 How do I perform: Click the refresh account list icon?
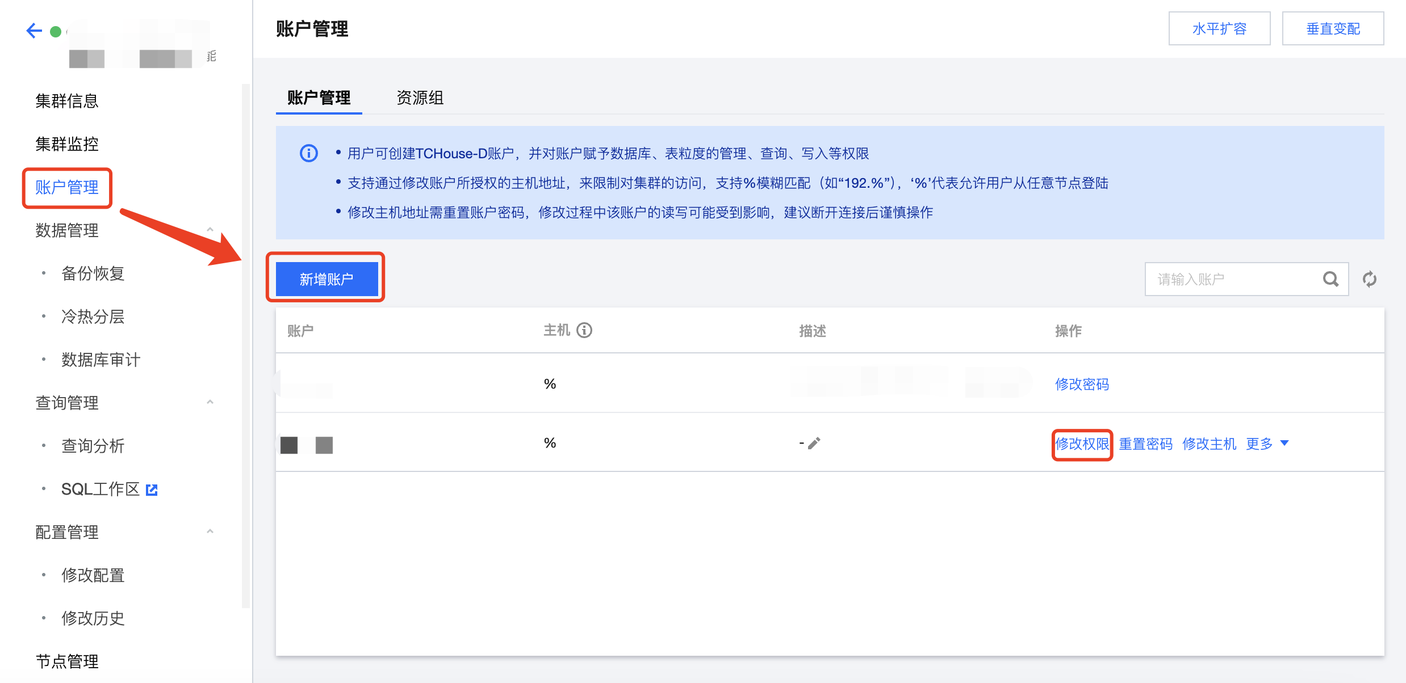(1369, 279)
